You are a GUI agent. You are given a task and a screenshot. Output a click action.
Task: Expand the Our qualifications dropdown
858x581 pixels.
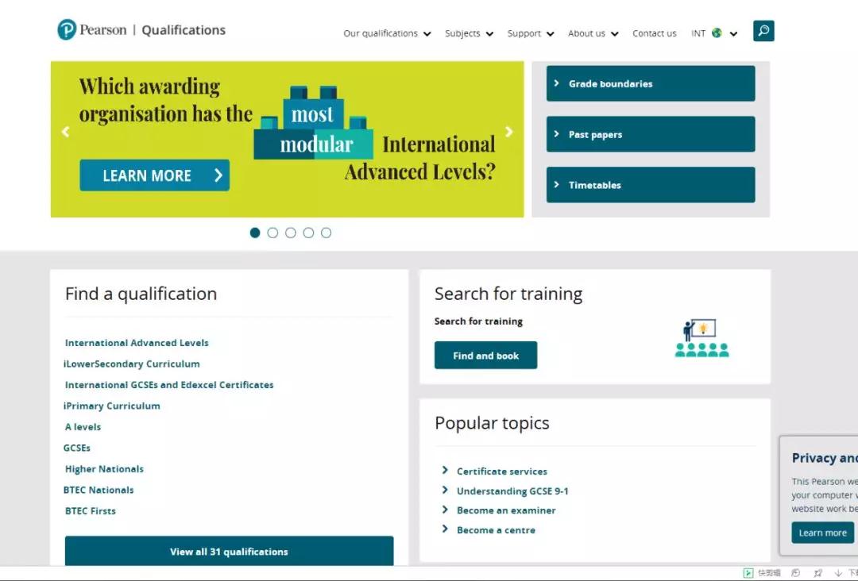(387, 33)
